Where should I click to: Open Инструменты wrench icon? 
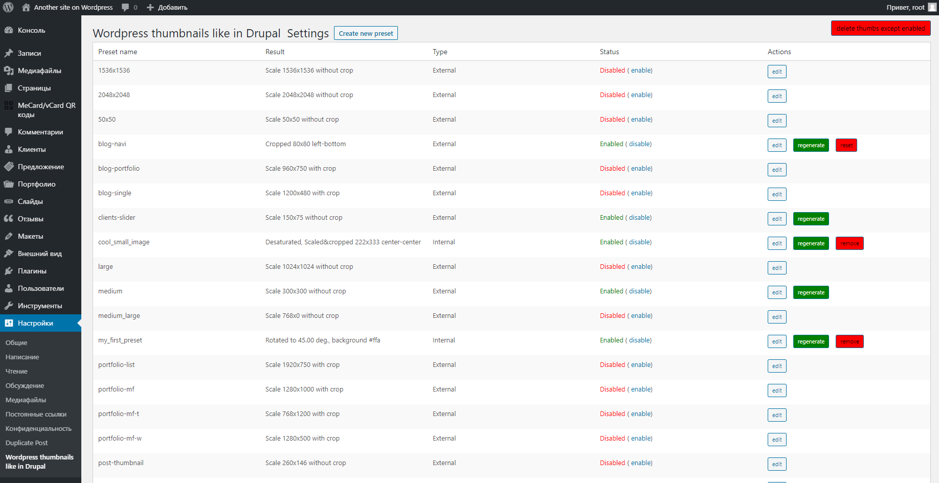click(x=9, y=306)
